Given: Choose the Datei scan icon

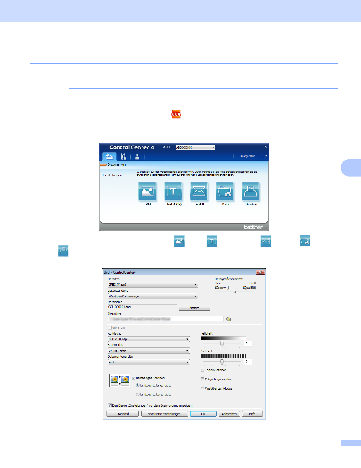Looking at the screenshot, I should click(225, 191).
